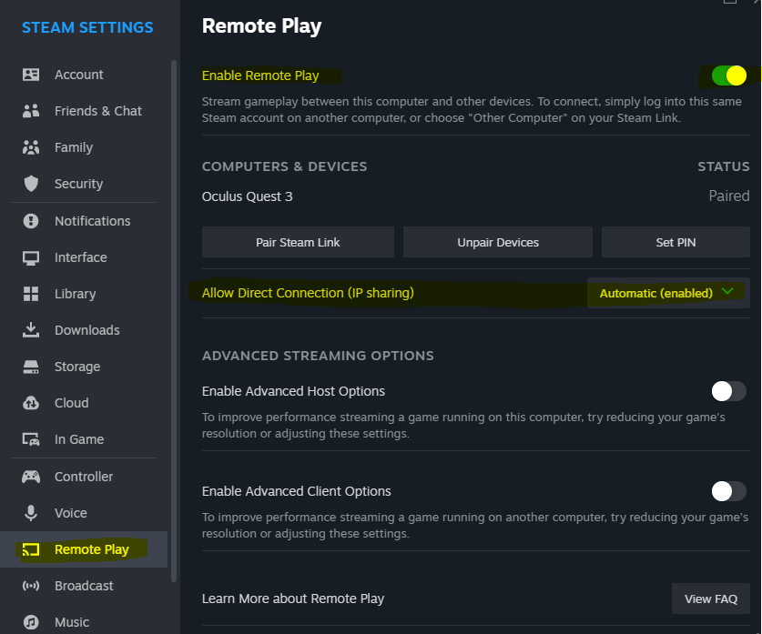Click the Unpair Devices button
Viewport: 762px width, 634px height.
click(x=498, y=243)
